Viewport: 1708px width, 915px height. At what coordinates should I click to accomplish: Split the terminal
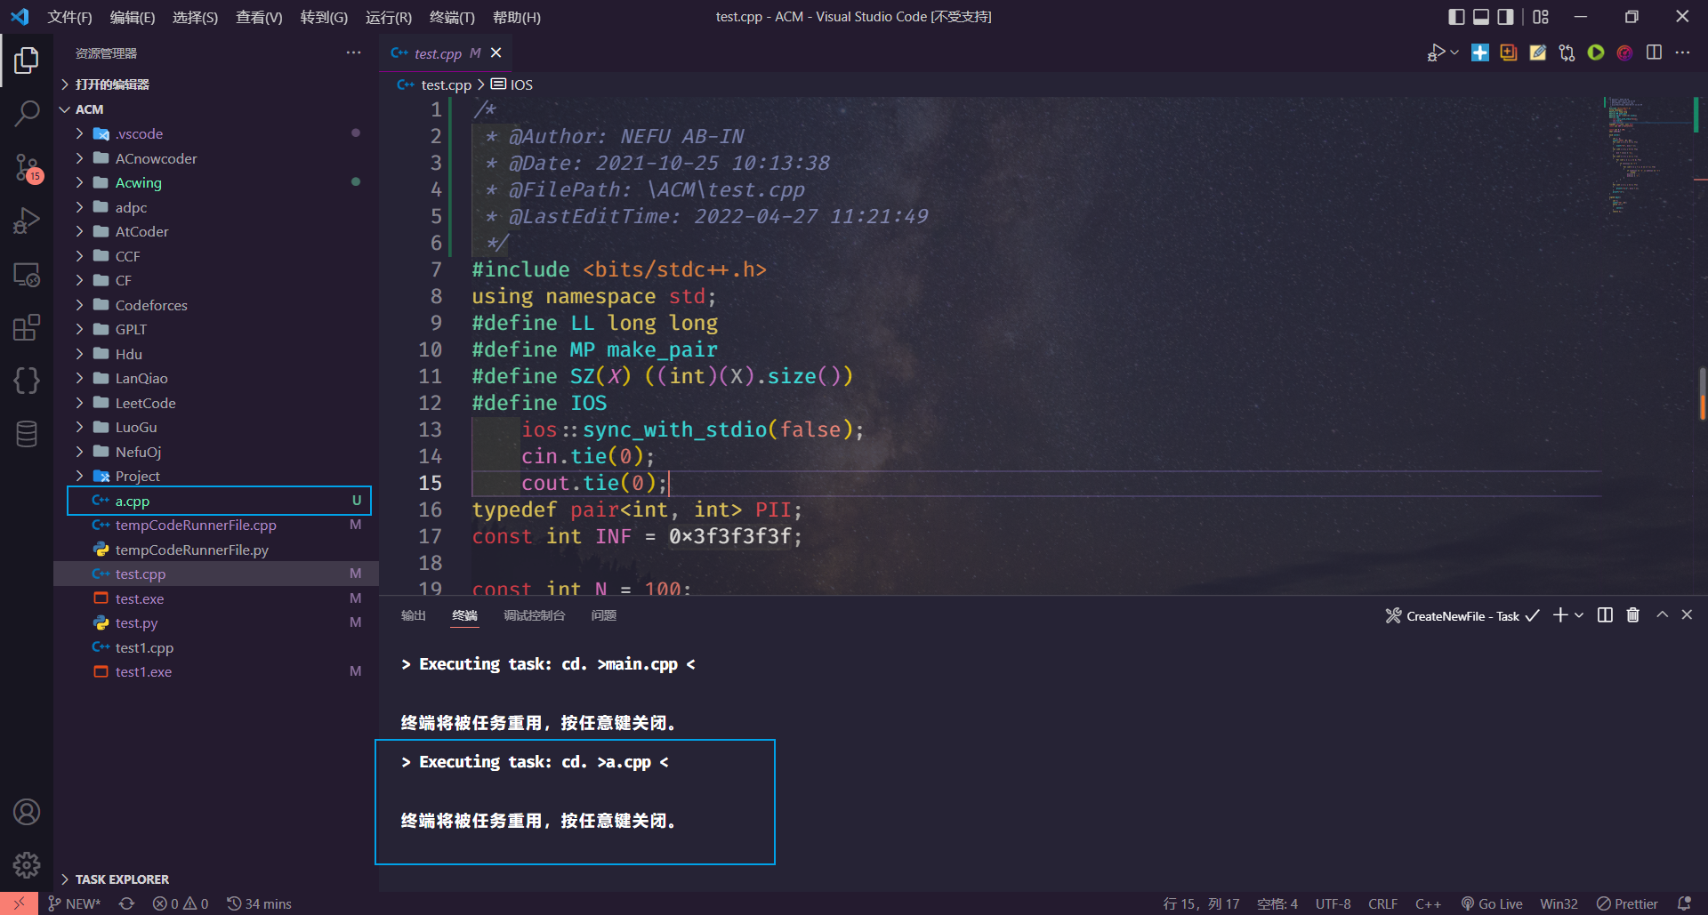click(x=1605, y=614)
